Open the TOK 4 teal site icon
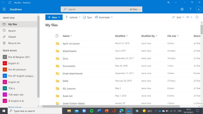The image size is (203, 114). [5, 88]
